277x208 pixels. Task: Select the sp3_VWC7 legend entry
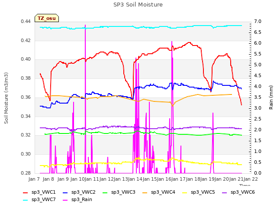[x=39, y=200]
